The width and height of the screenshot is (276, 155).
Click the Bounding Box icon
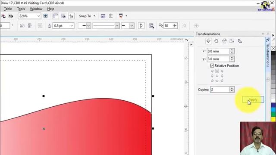pos(184,26)
